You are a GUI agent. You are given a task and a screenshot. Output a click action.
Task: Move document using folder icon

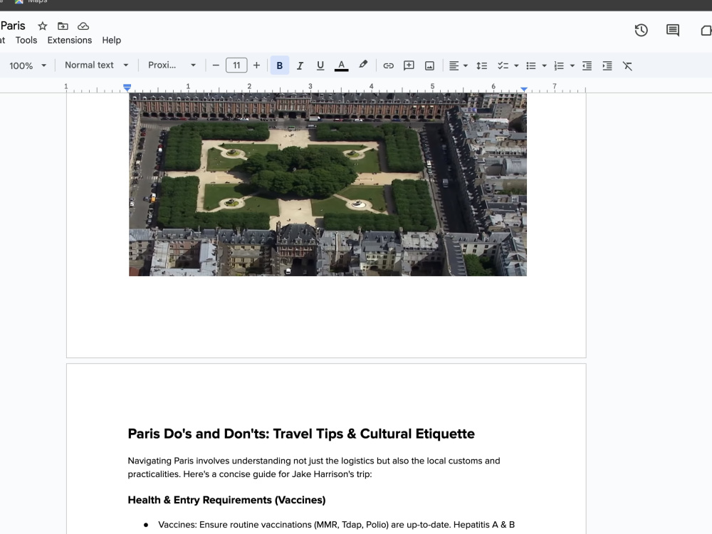[63, 26]
